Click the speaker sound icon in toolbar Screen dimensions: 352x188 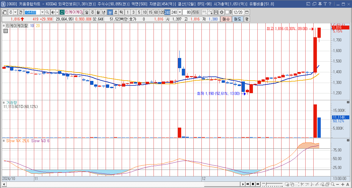[x=53, y=12]
